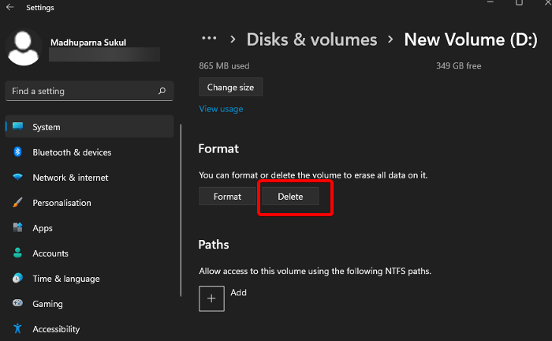
Task: Click the Apps icon in sidebar
Action: point(17,228)
